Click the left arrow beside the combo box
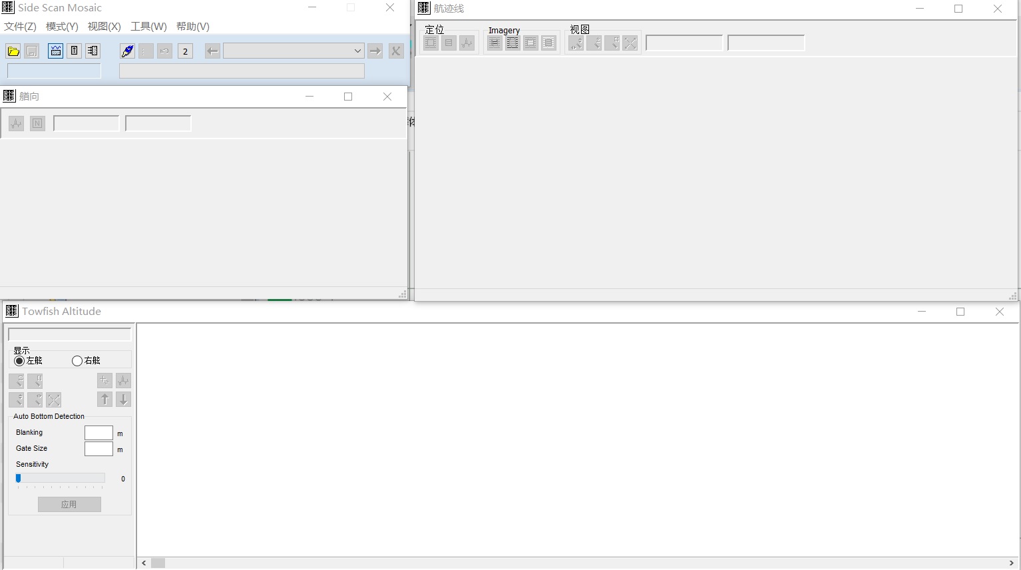The image size is (1021, 570). (212, 51)
